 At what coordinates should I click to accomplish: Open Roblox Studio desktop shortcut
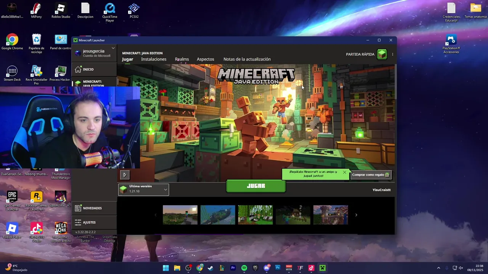point(61,11)
